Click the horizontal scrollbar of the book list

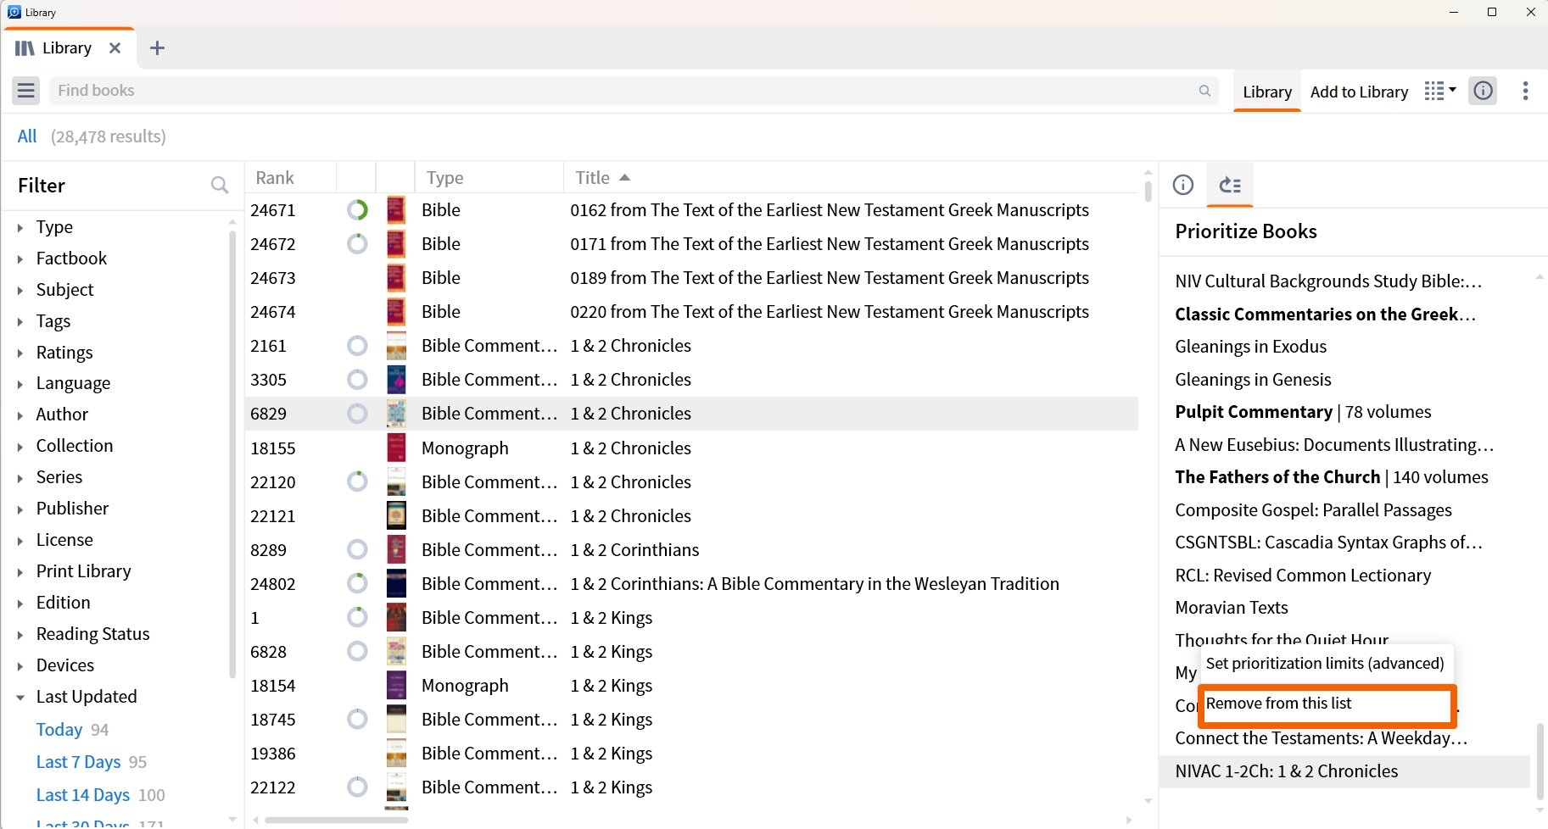pyautogui.click(x=337, y=820)
